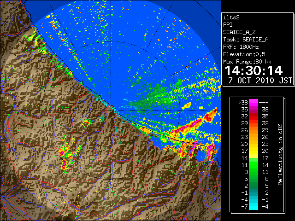
Task: Select the 'PPI' scan type label
Action: (228, 25)
